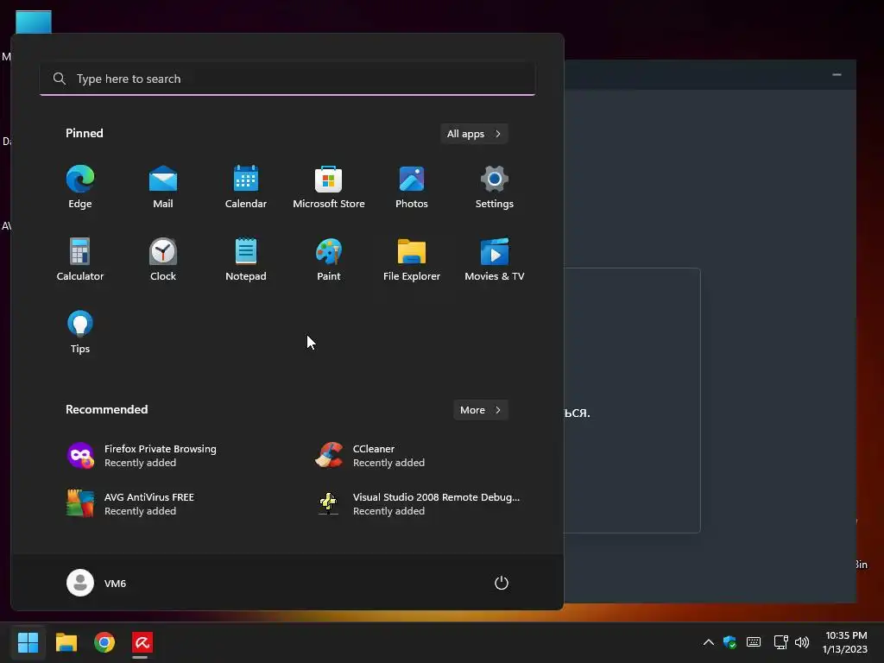Screen dimensions: 884x663
Task: Minimize the background window
Action: tap(837, 74)
